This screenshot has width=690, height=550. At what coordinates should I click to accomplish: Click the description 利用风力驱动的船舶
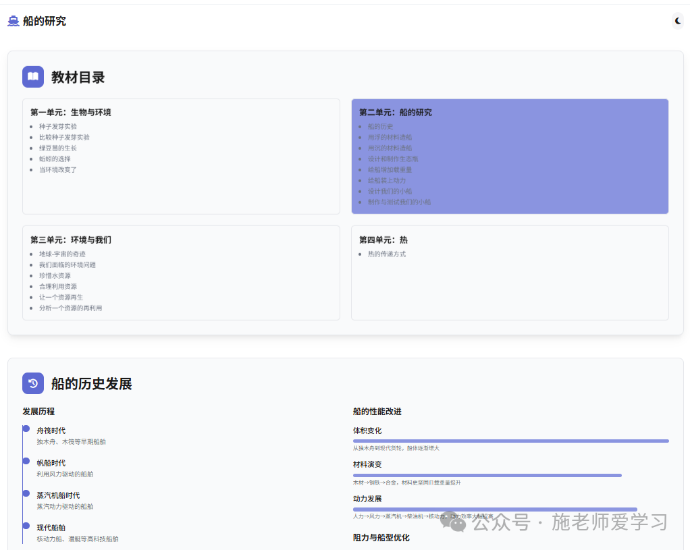65,474
